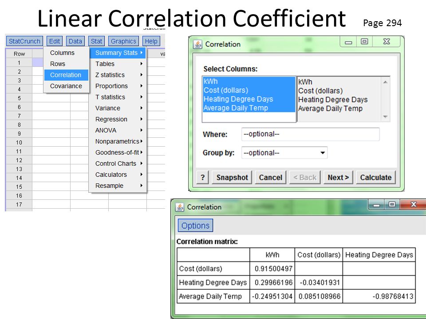This screenshot has height=319, width=426.
Task: Open the Edit menu
Action: [x=54, y=41]
